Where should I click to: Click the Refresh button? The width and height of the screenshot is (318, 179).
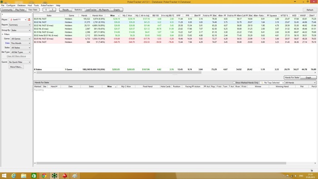pyautogui.click(x=310, y=10)
